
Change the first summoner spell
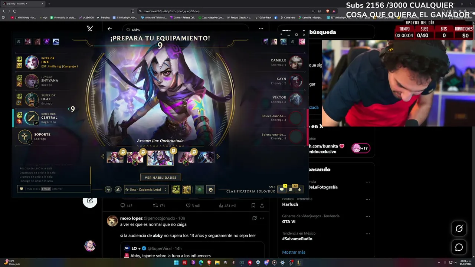[176, 189]
